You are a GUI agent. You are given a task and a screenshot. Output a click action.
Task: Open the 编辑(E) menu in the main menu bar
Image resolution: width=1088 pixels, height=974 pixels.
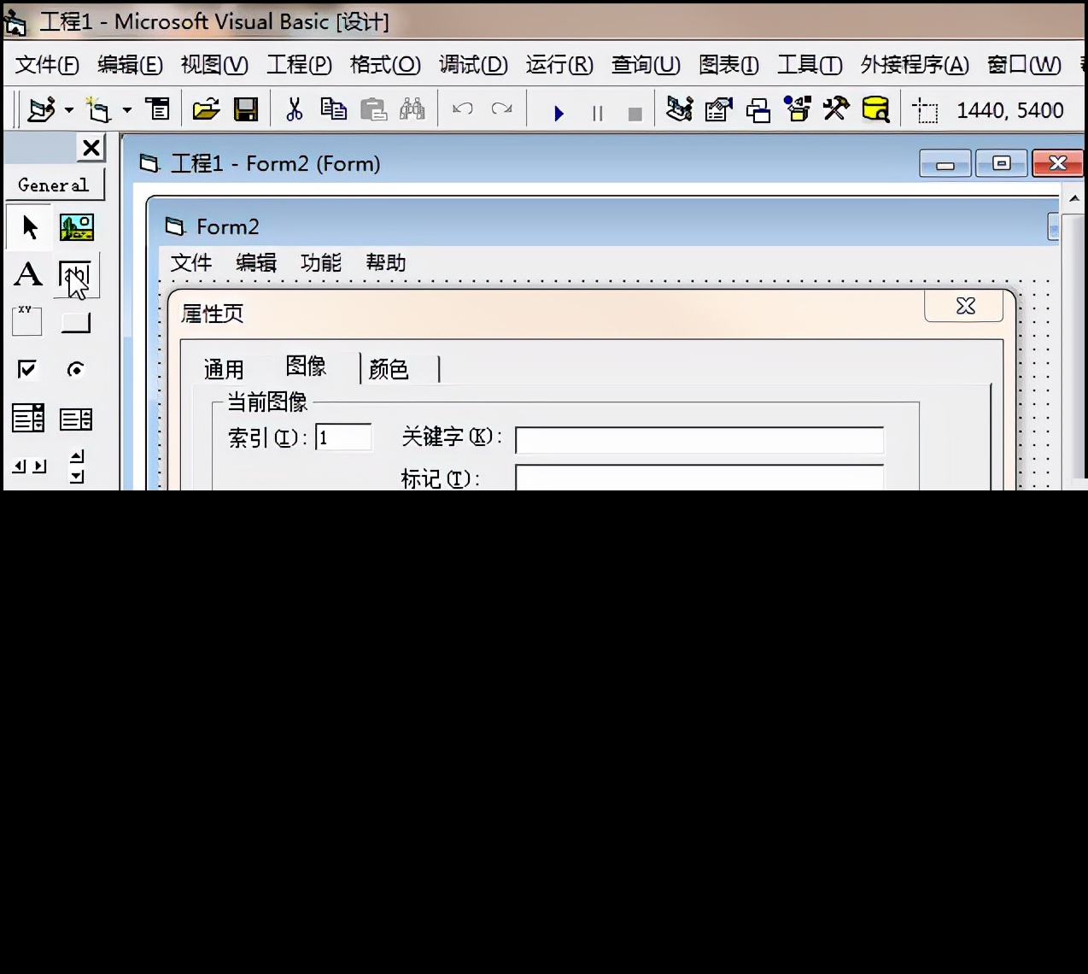pyautogui.click(x=130, y=65)
